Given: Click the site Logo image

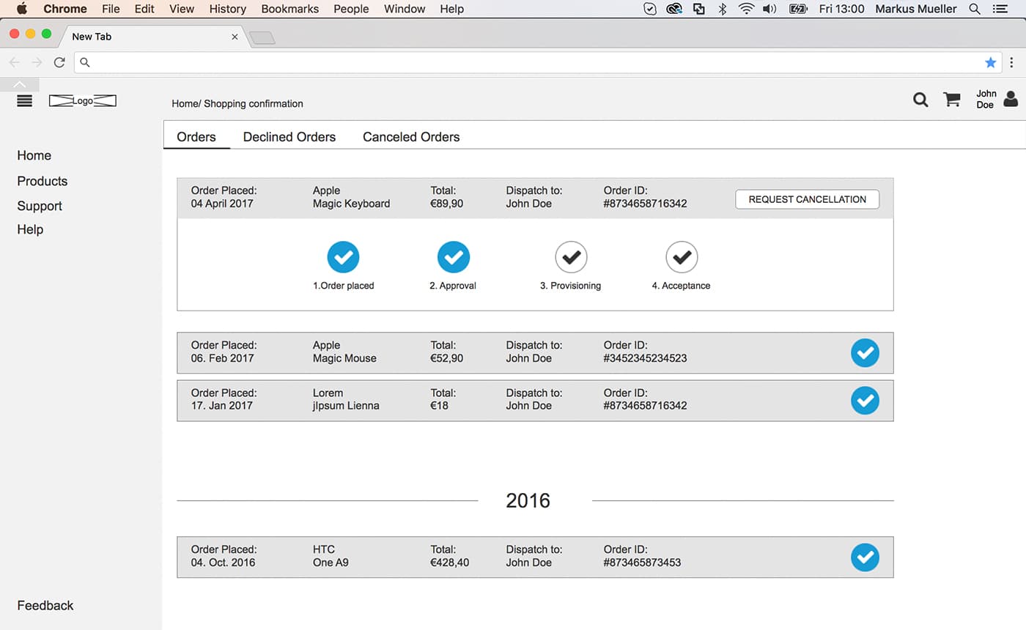Looking at the screenshot, I should click(82, 100).
